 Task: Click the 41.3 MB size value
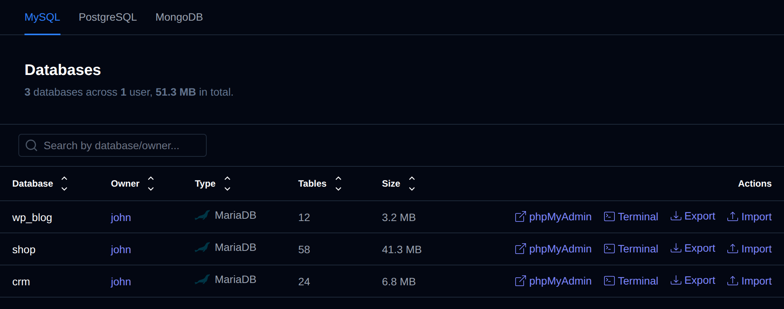click(x=402, y=250)
